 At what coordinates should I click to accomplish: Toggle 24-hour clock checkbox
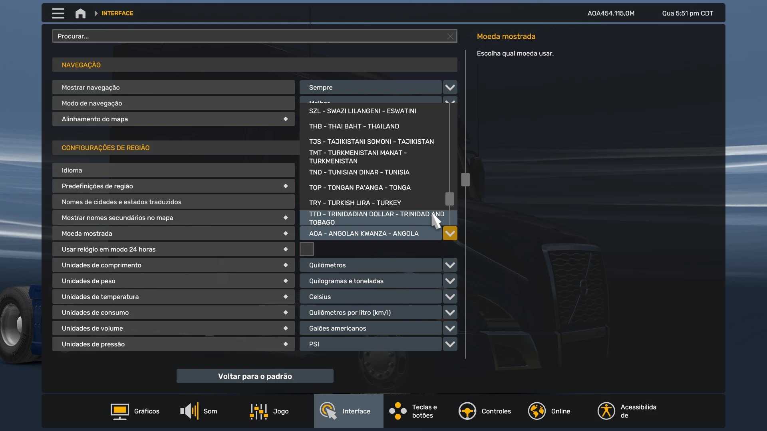pos(306,249)
